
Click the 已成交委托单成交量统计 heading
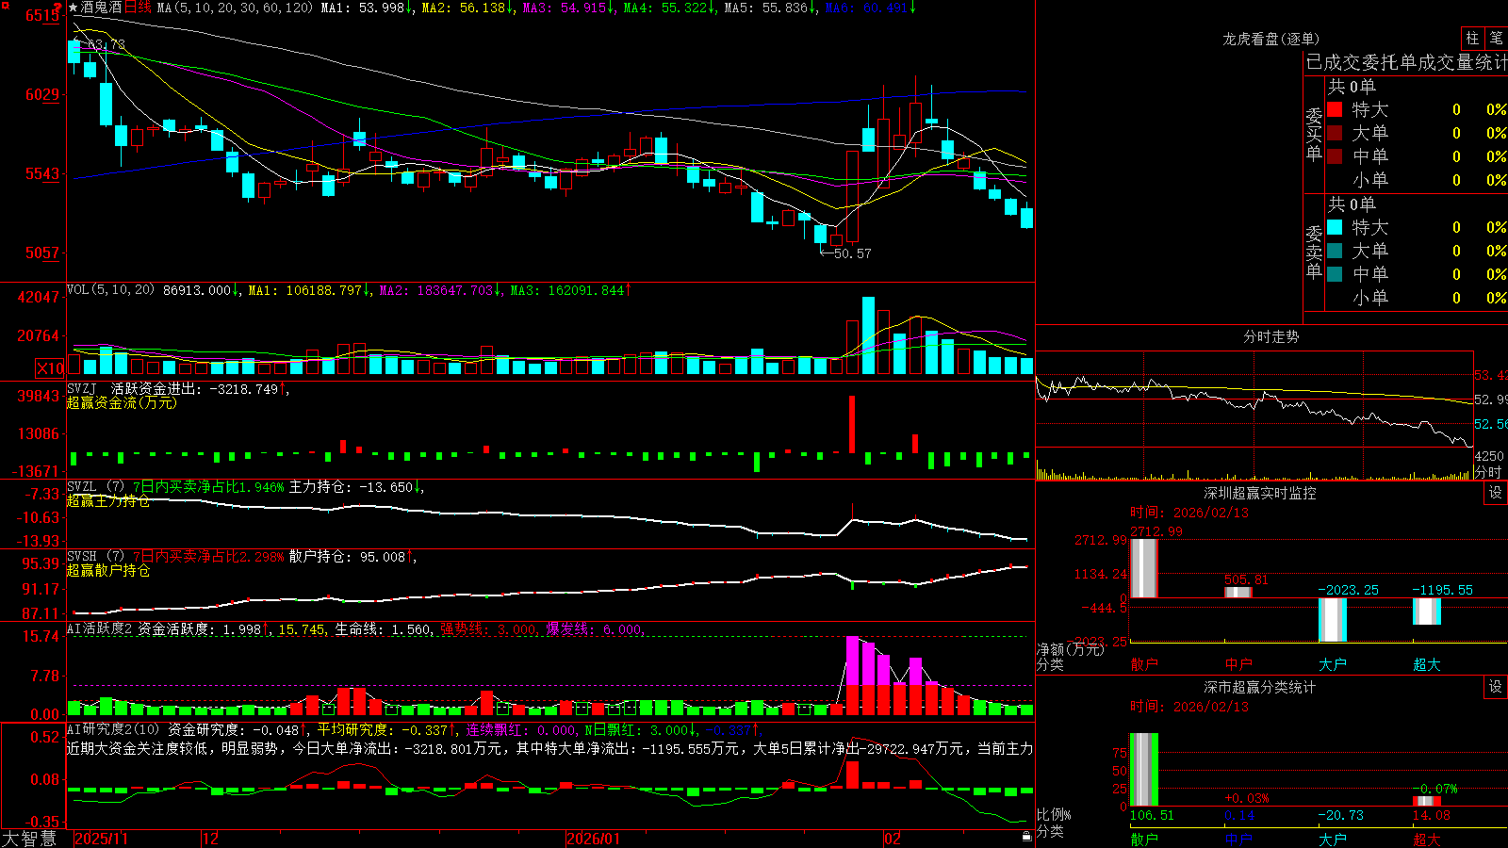(x=1406, y=62)
